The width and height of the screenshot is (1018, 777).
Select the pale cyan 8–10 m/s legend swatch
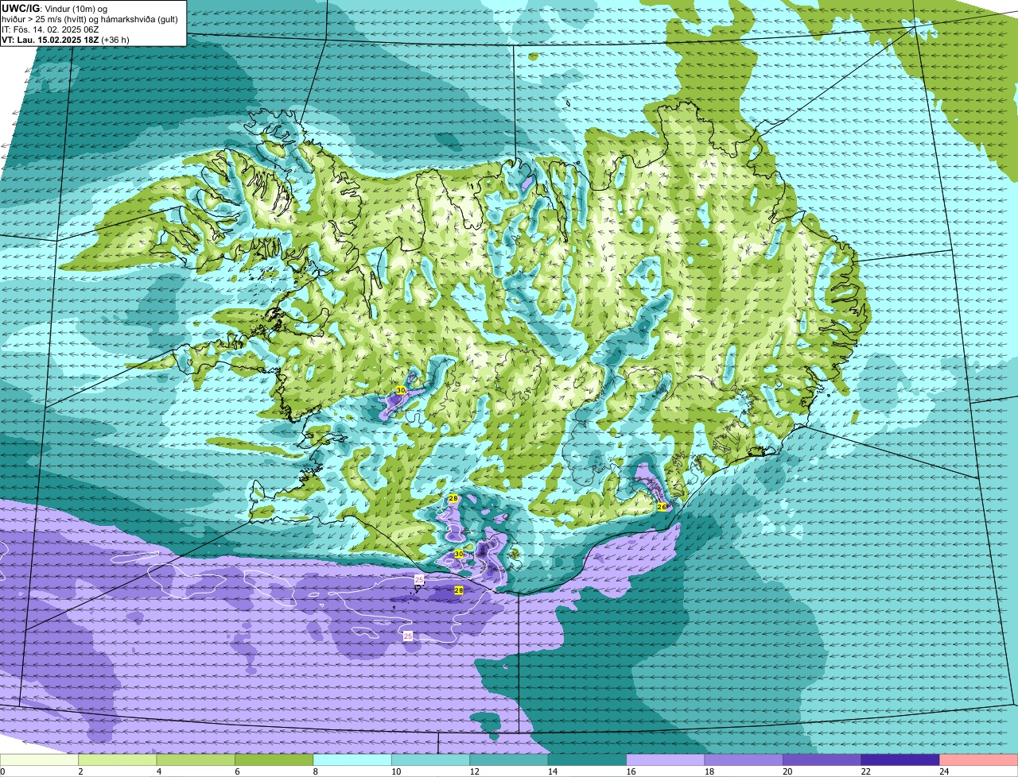(352, 760)
